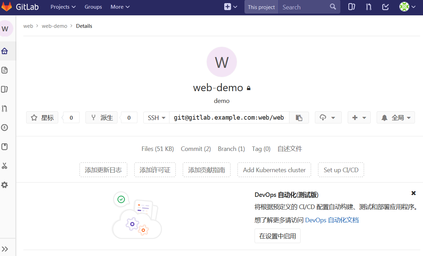Copy the SSH clone URL
Screen dimensions: 423x256
(299, 117)
